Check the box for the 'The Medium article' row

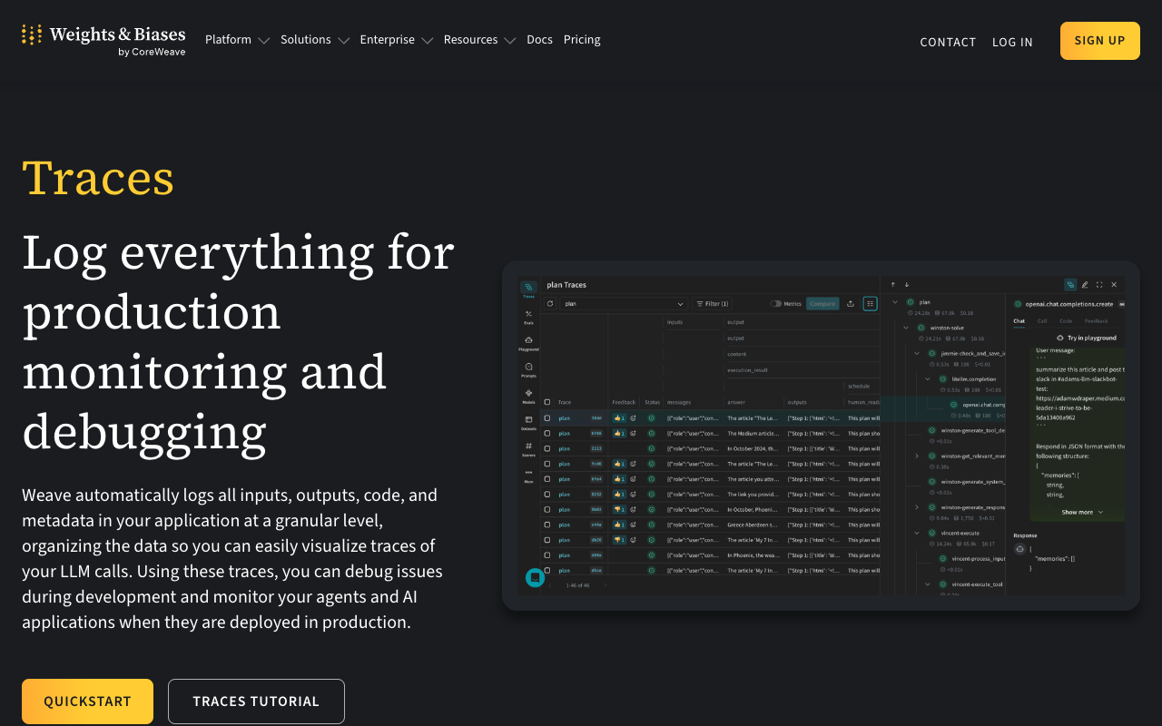click(x=547, y=433)
